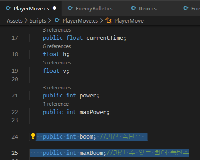Click line number 21 in the gutter
200x160 pixels.
(15, 96)
